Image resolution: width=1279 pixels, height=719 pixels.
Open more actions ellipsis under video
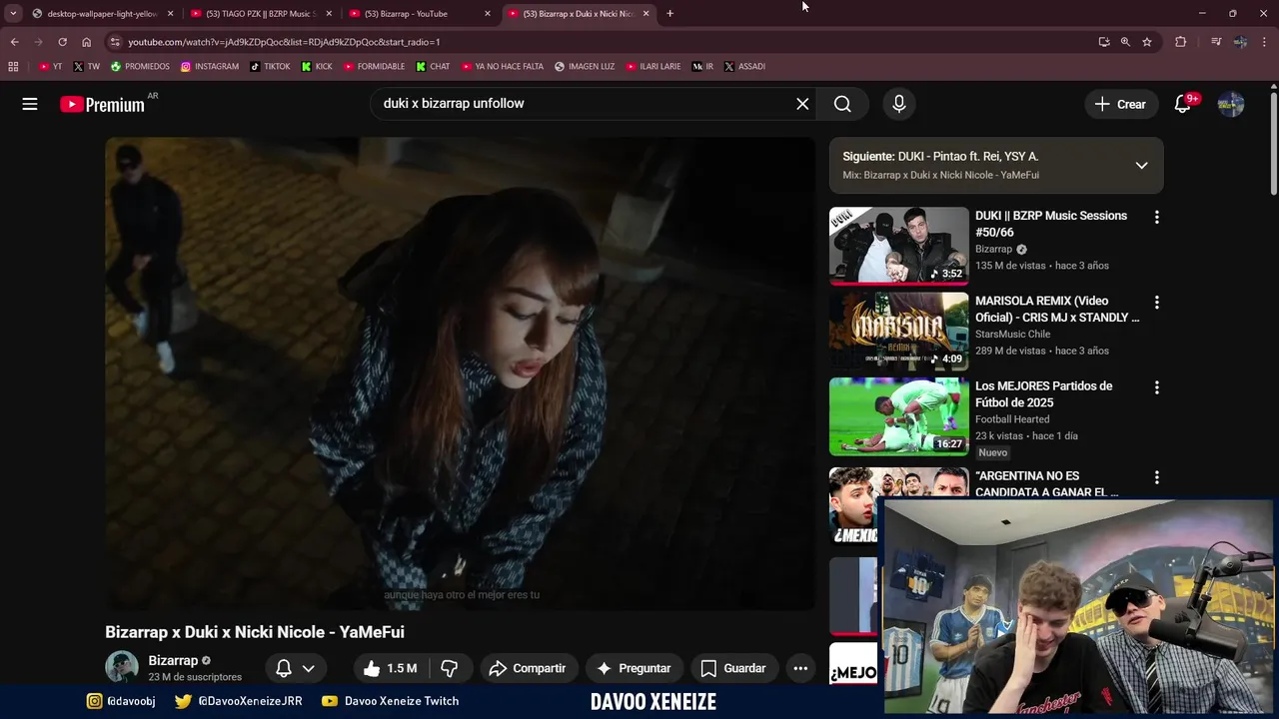(x=800, y=668)
